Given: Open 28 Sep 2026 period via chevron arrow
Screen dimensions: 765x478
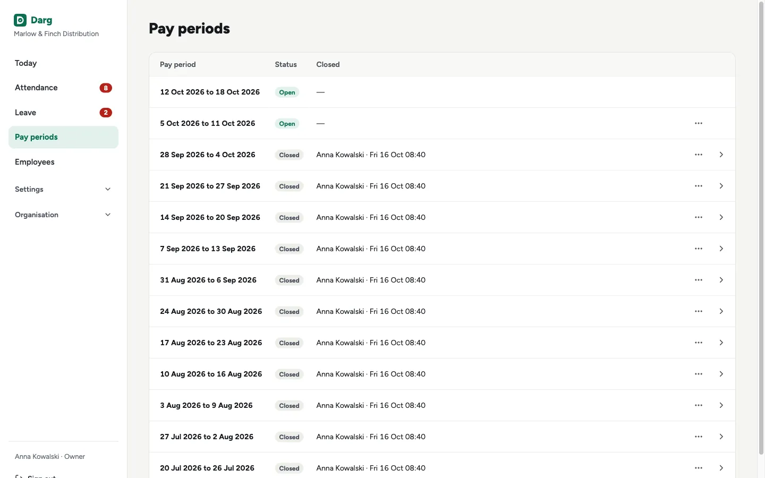Looking at the screenshot, I should click(721, 155).
